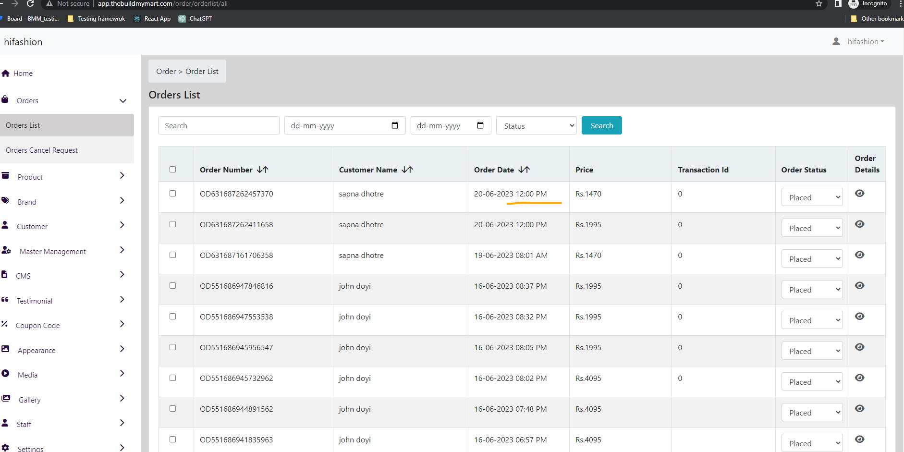Viewport: 904px width, 452px height.
Task: Click the Brand tag icon in sidebar
Action: pos(6,200)
